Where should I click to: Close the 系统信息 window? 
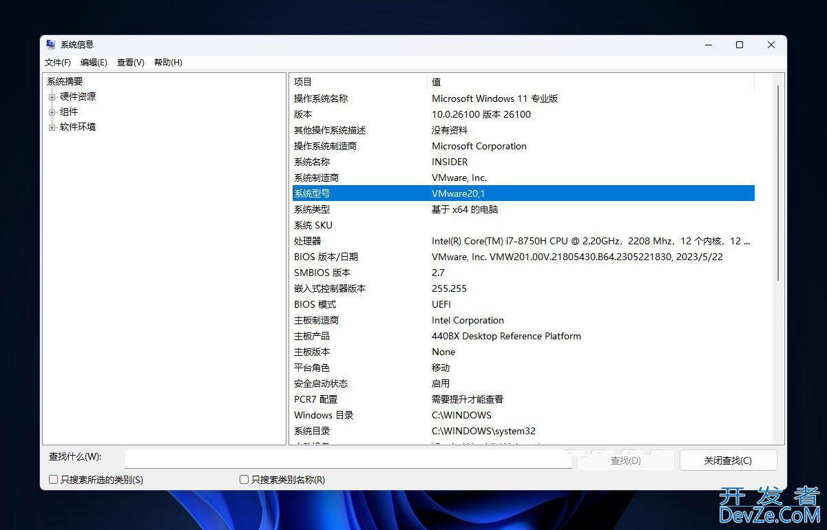point(771,45)
